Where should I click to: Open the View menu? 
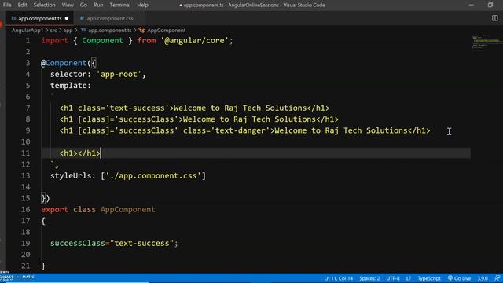(68, 5)
